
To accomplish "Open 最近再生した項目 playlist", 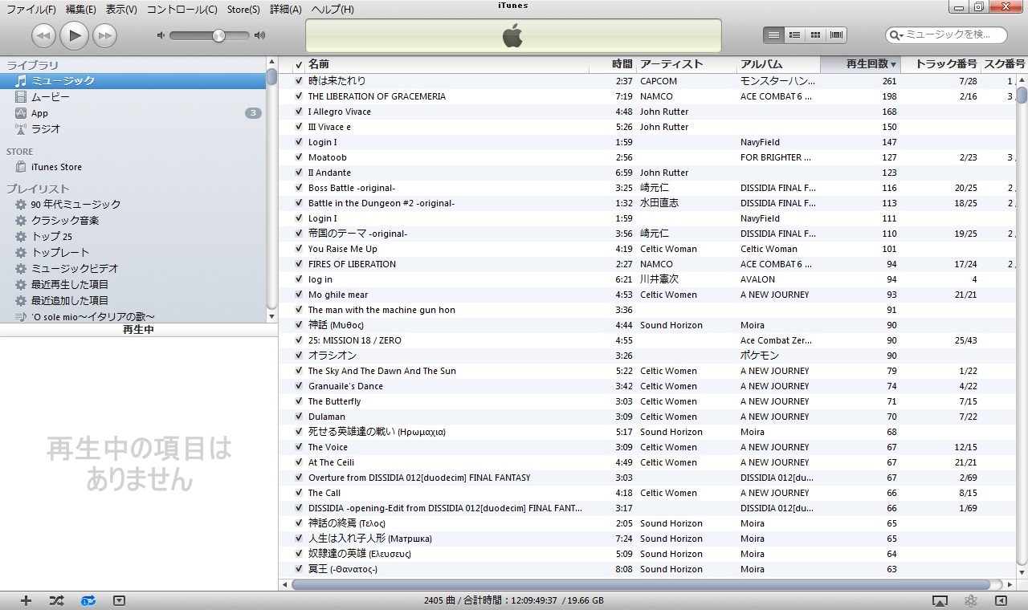I will [133, 284].
